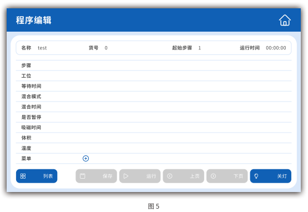
Task: Select the 步骤 row label
Action: [26, 65]
